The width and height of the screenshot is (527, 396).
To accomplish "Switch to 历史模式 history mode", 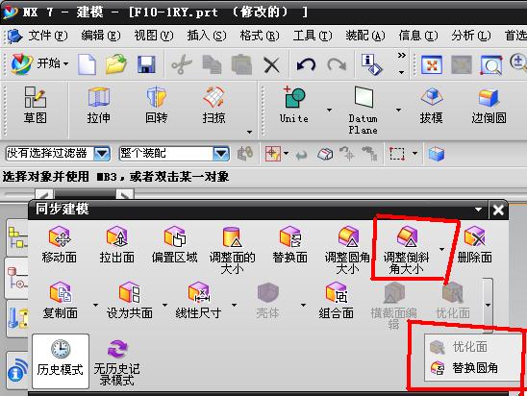I will 61,361.
